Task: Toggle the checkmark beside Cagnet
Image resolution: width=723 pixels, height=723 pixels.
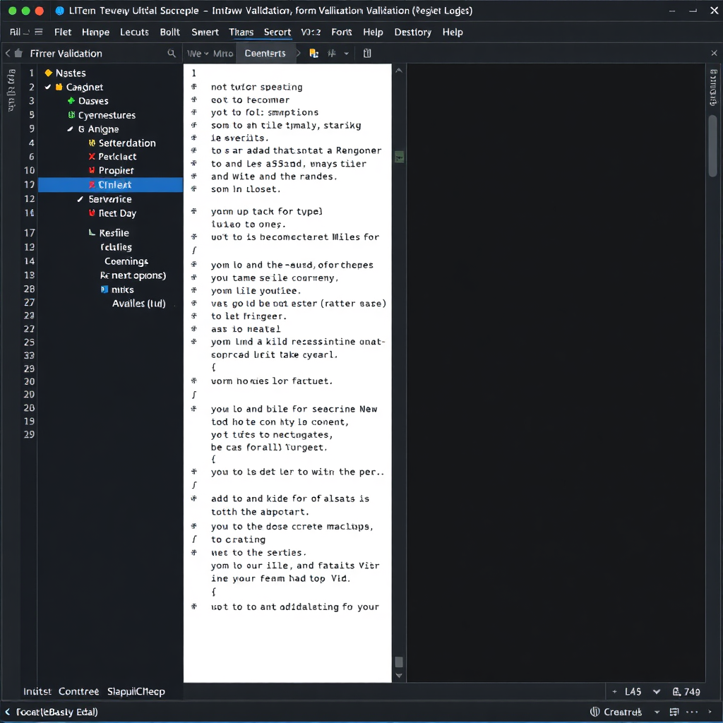Action: click(x=48, y=87)
